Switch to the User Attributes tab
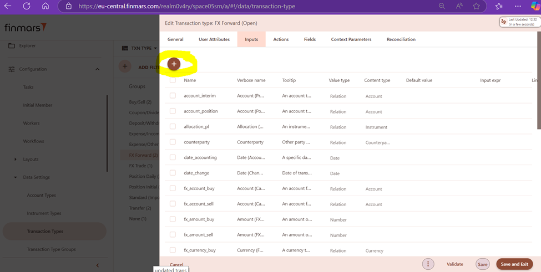The image size is (541, 272). [214, 39]
